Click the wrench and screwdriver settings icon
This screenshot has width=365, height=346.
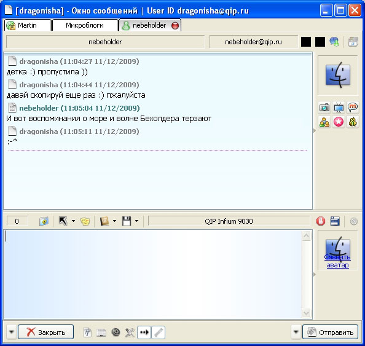click(130, 332)
